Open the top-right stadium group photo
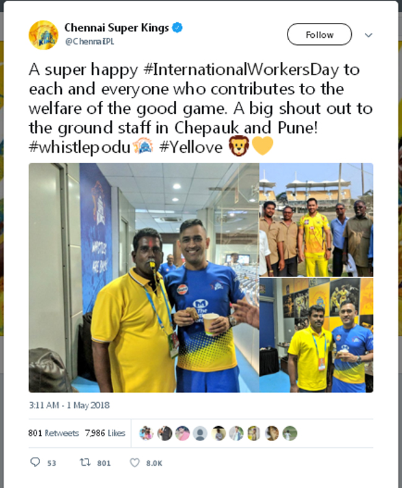The width and height of the screenshot is (402, 488). [317, 220]
